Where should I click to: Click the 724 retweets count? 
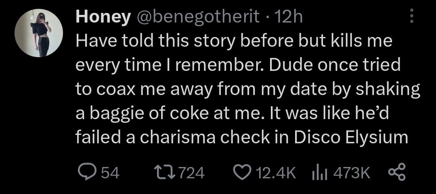(x=191, y=173)
